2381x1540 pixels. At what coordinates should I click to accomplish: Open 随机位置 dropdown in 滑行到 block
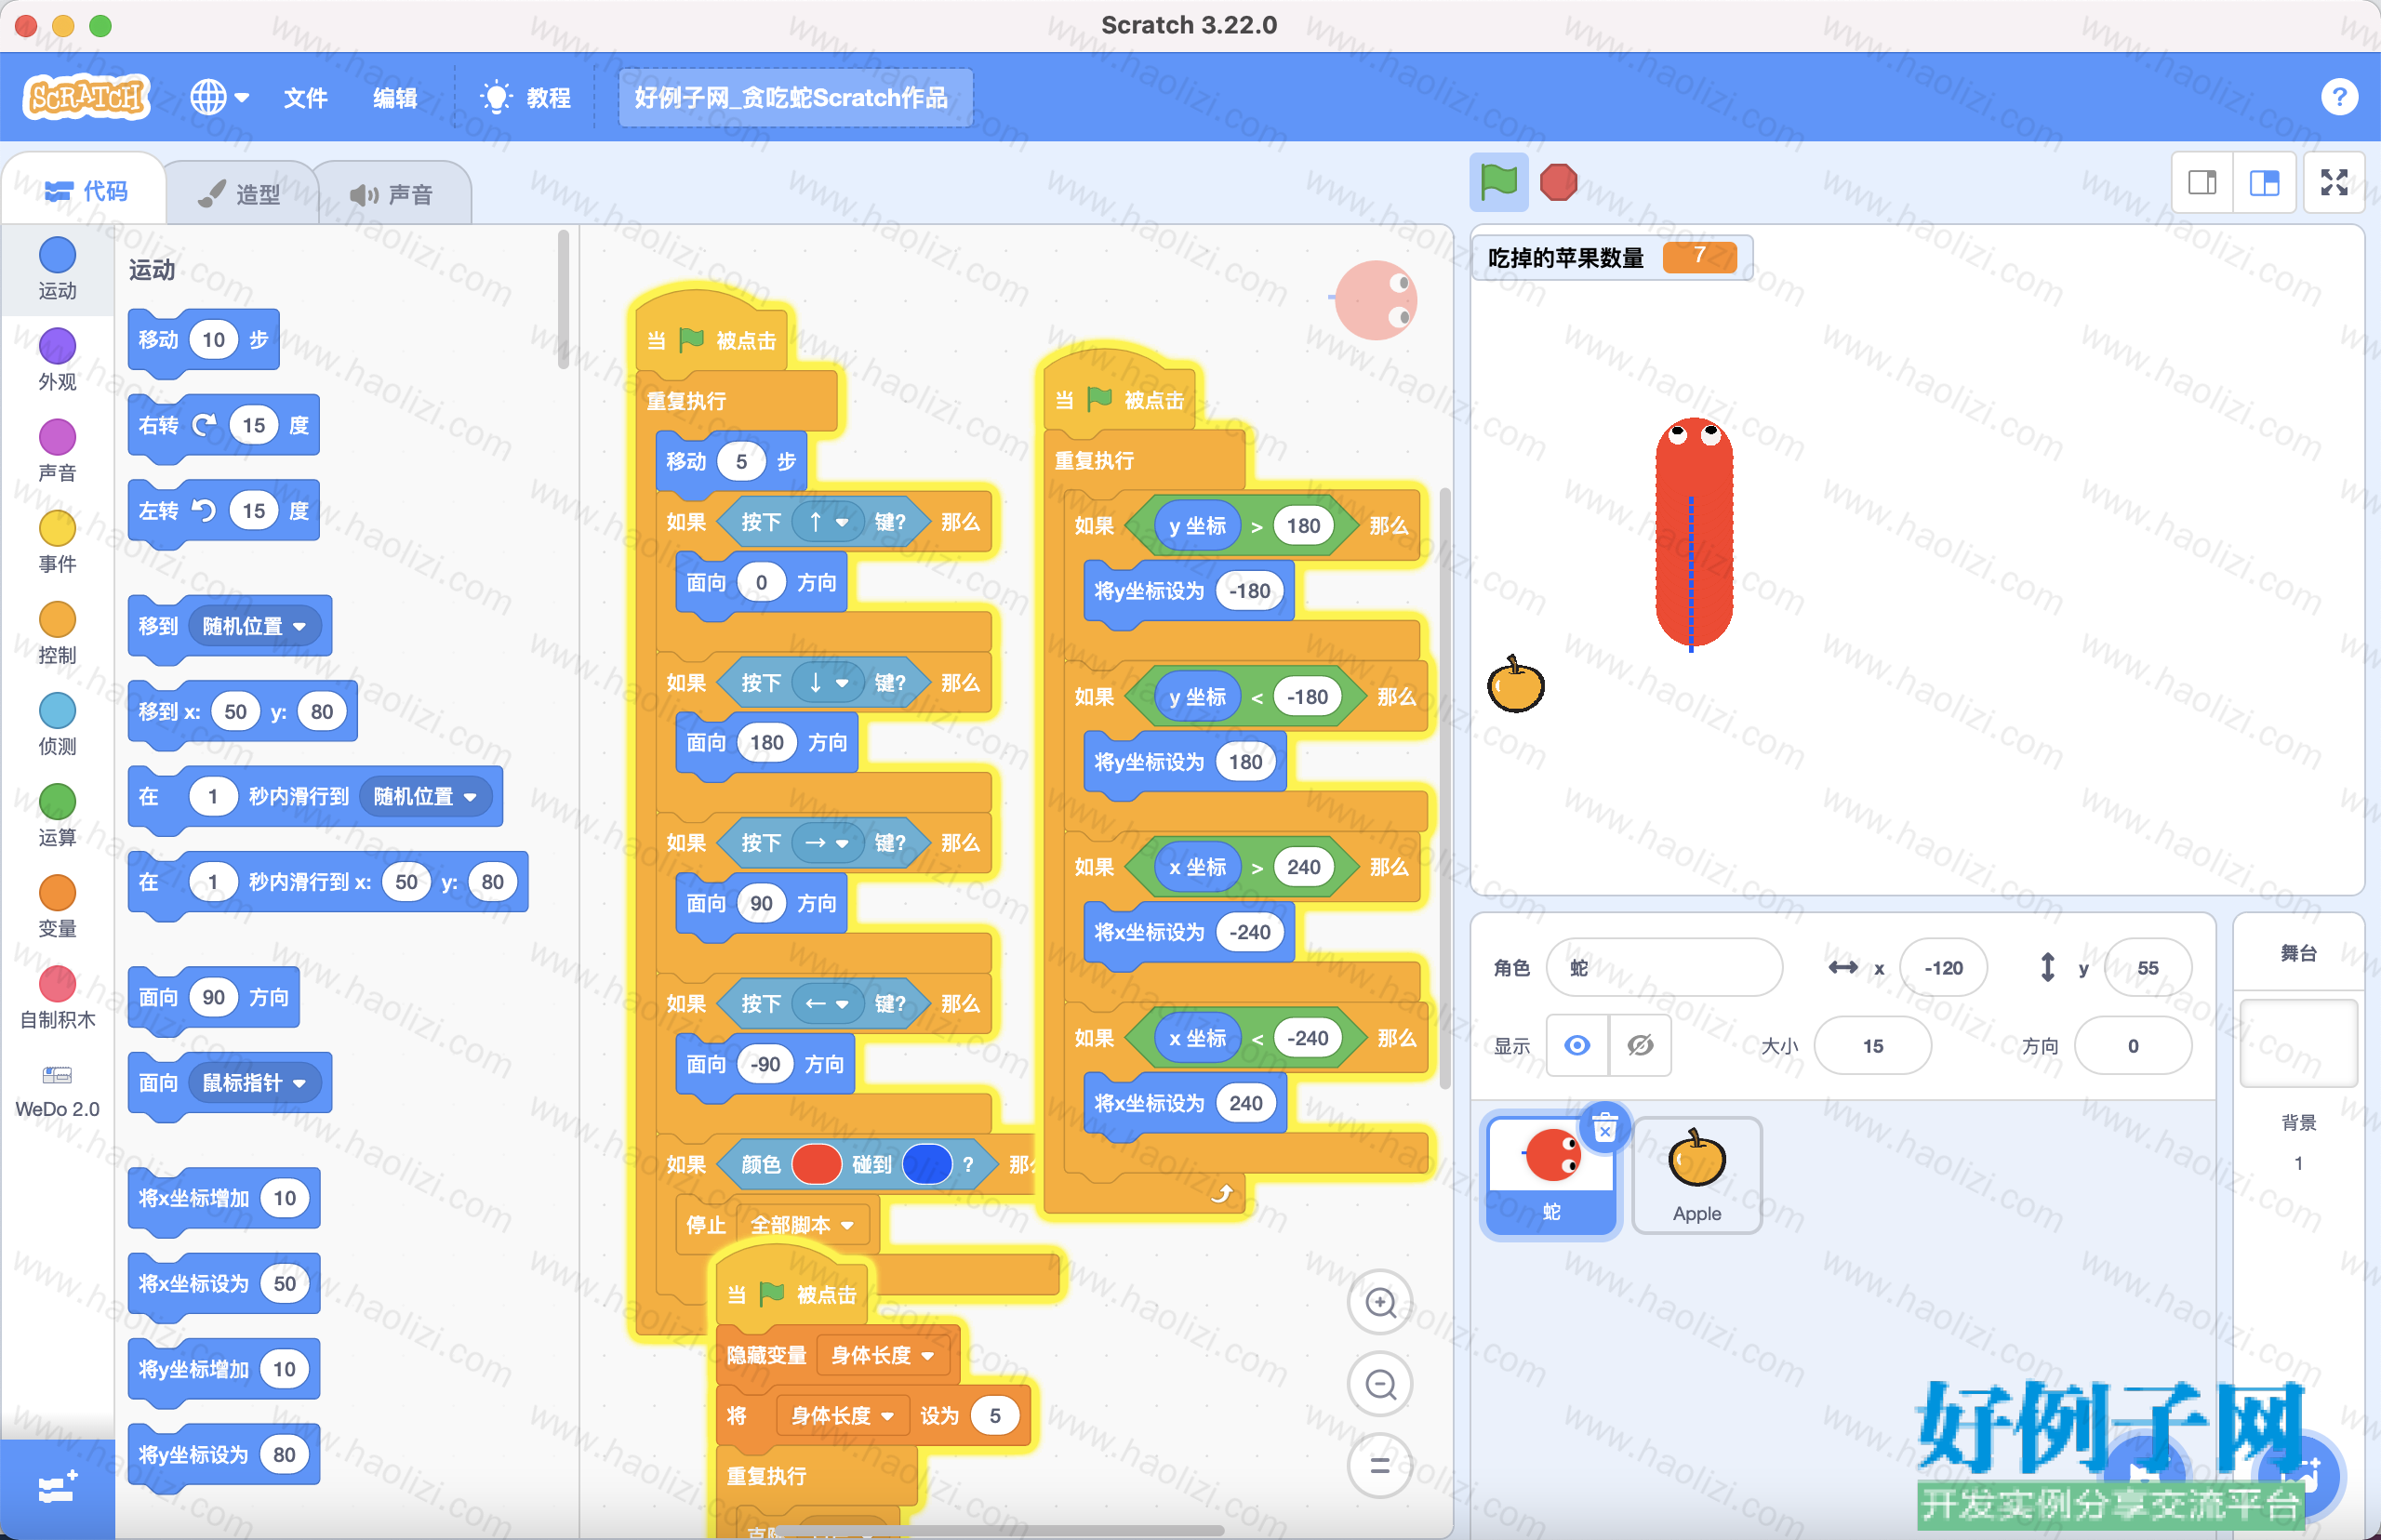(425, 796)
